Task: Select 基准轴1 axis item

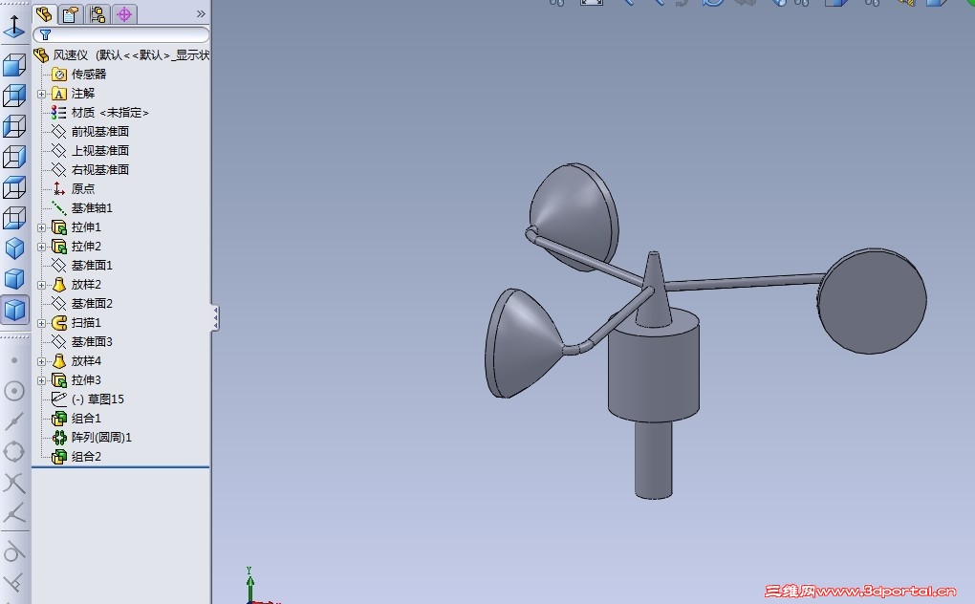Action: (81, 208)
